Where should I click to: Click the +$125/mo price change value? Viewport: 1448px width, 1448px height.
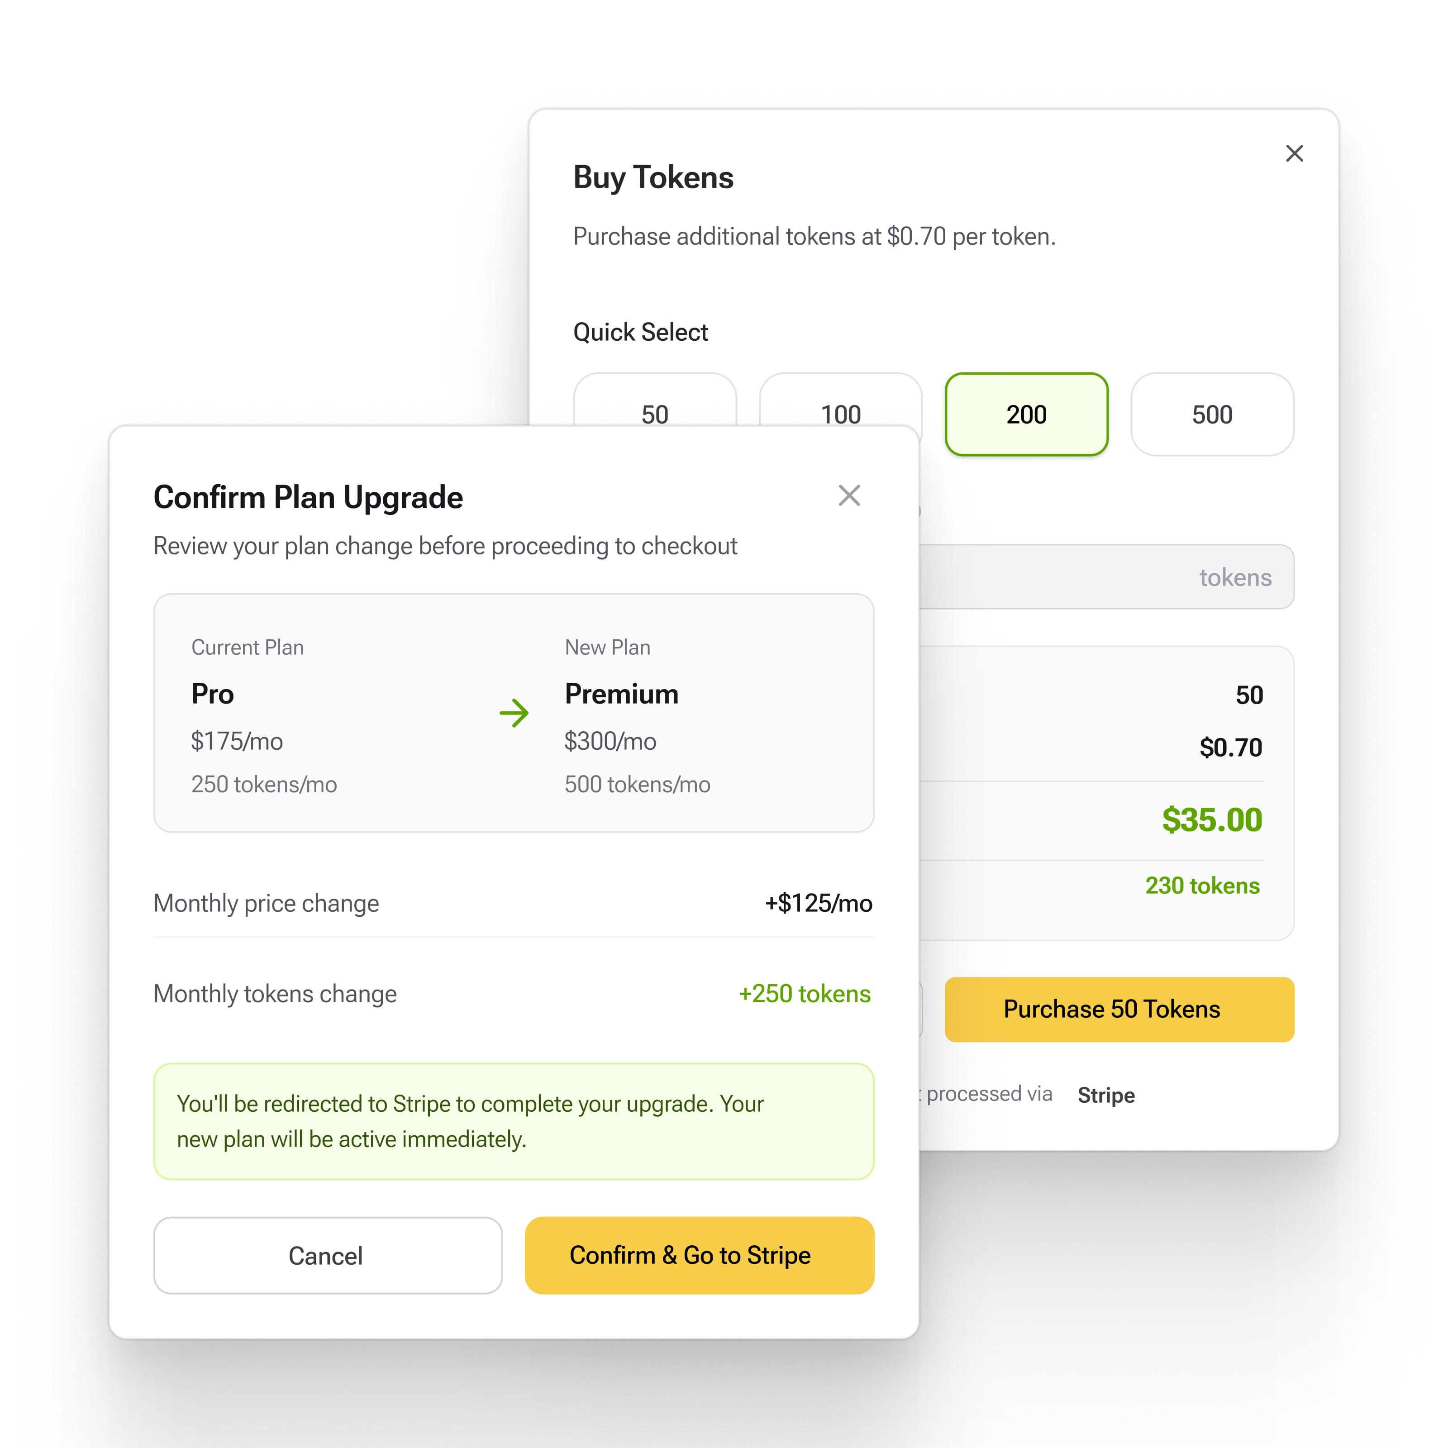click(818, 903)
